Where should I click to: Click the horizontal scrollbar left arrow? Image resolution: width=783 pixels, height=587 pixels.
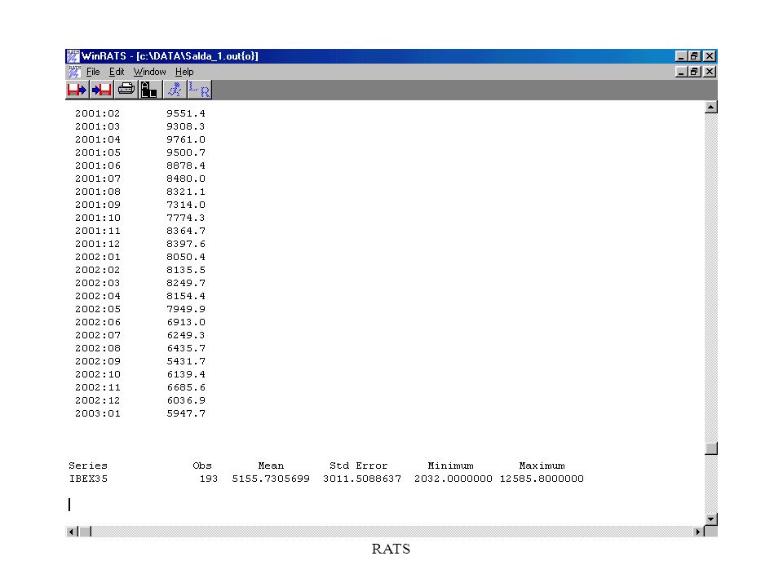72,532
